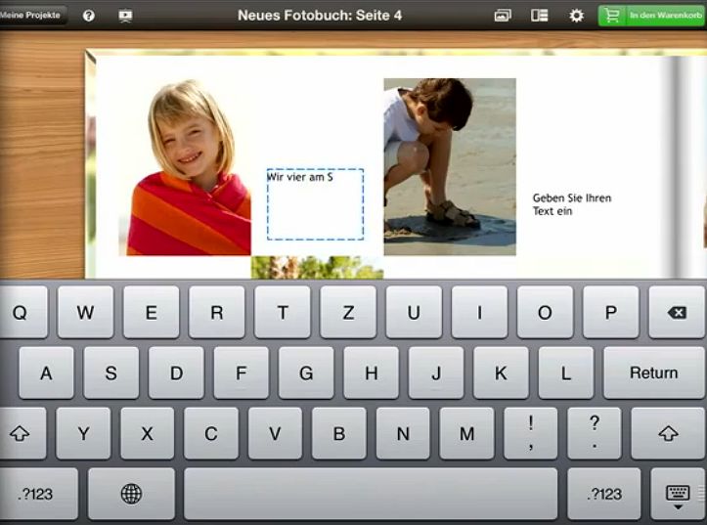Switch to numbers with left .?123 key
This screenshot has width=707, height=525.
click(x=35, y=494)
